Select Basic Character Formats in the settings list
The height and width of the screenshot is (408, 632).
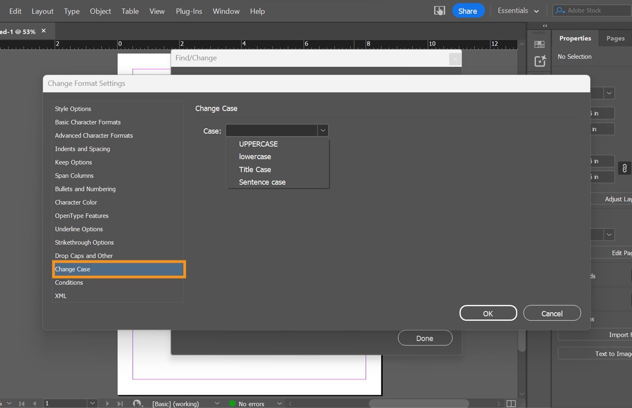point(88,122)
